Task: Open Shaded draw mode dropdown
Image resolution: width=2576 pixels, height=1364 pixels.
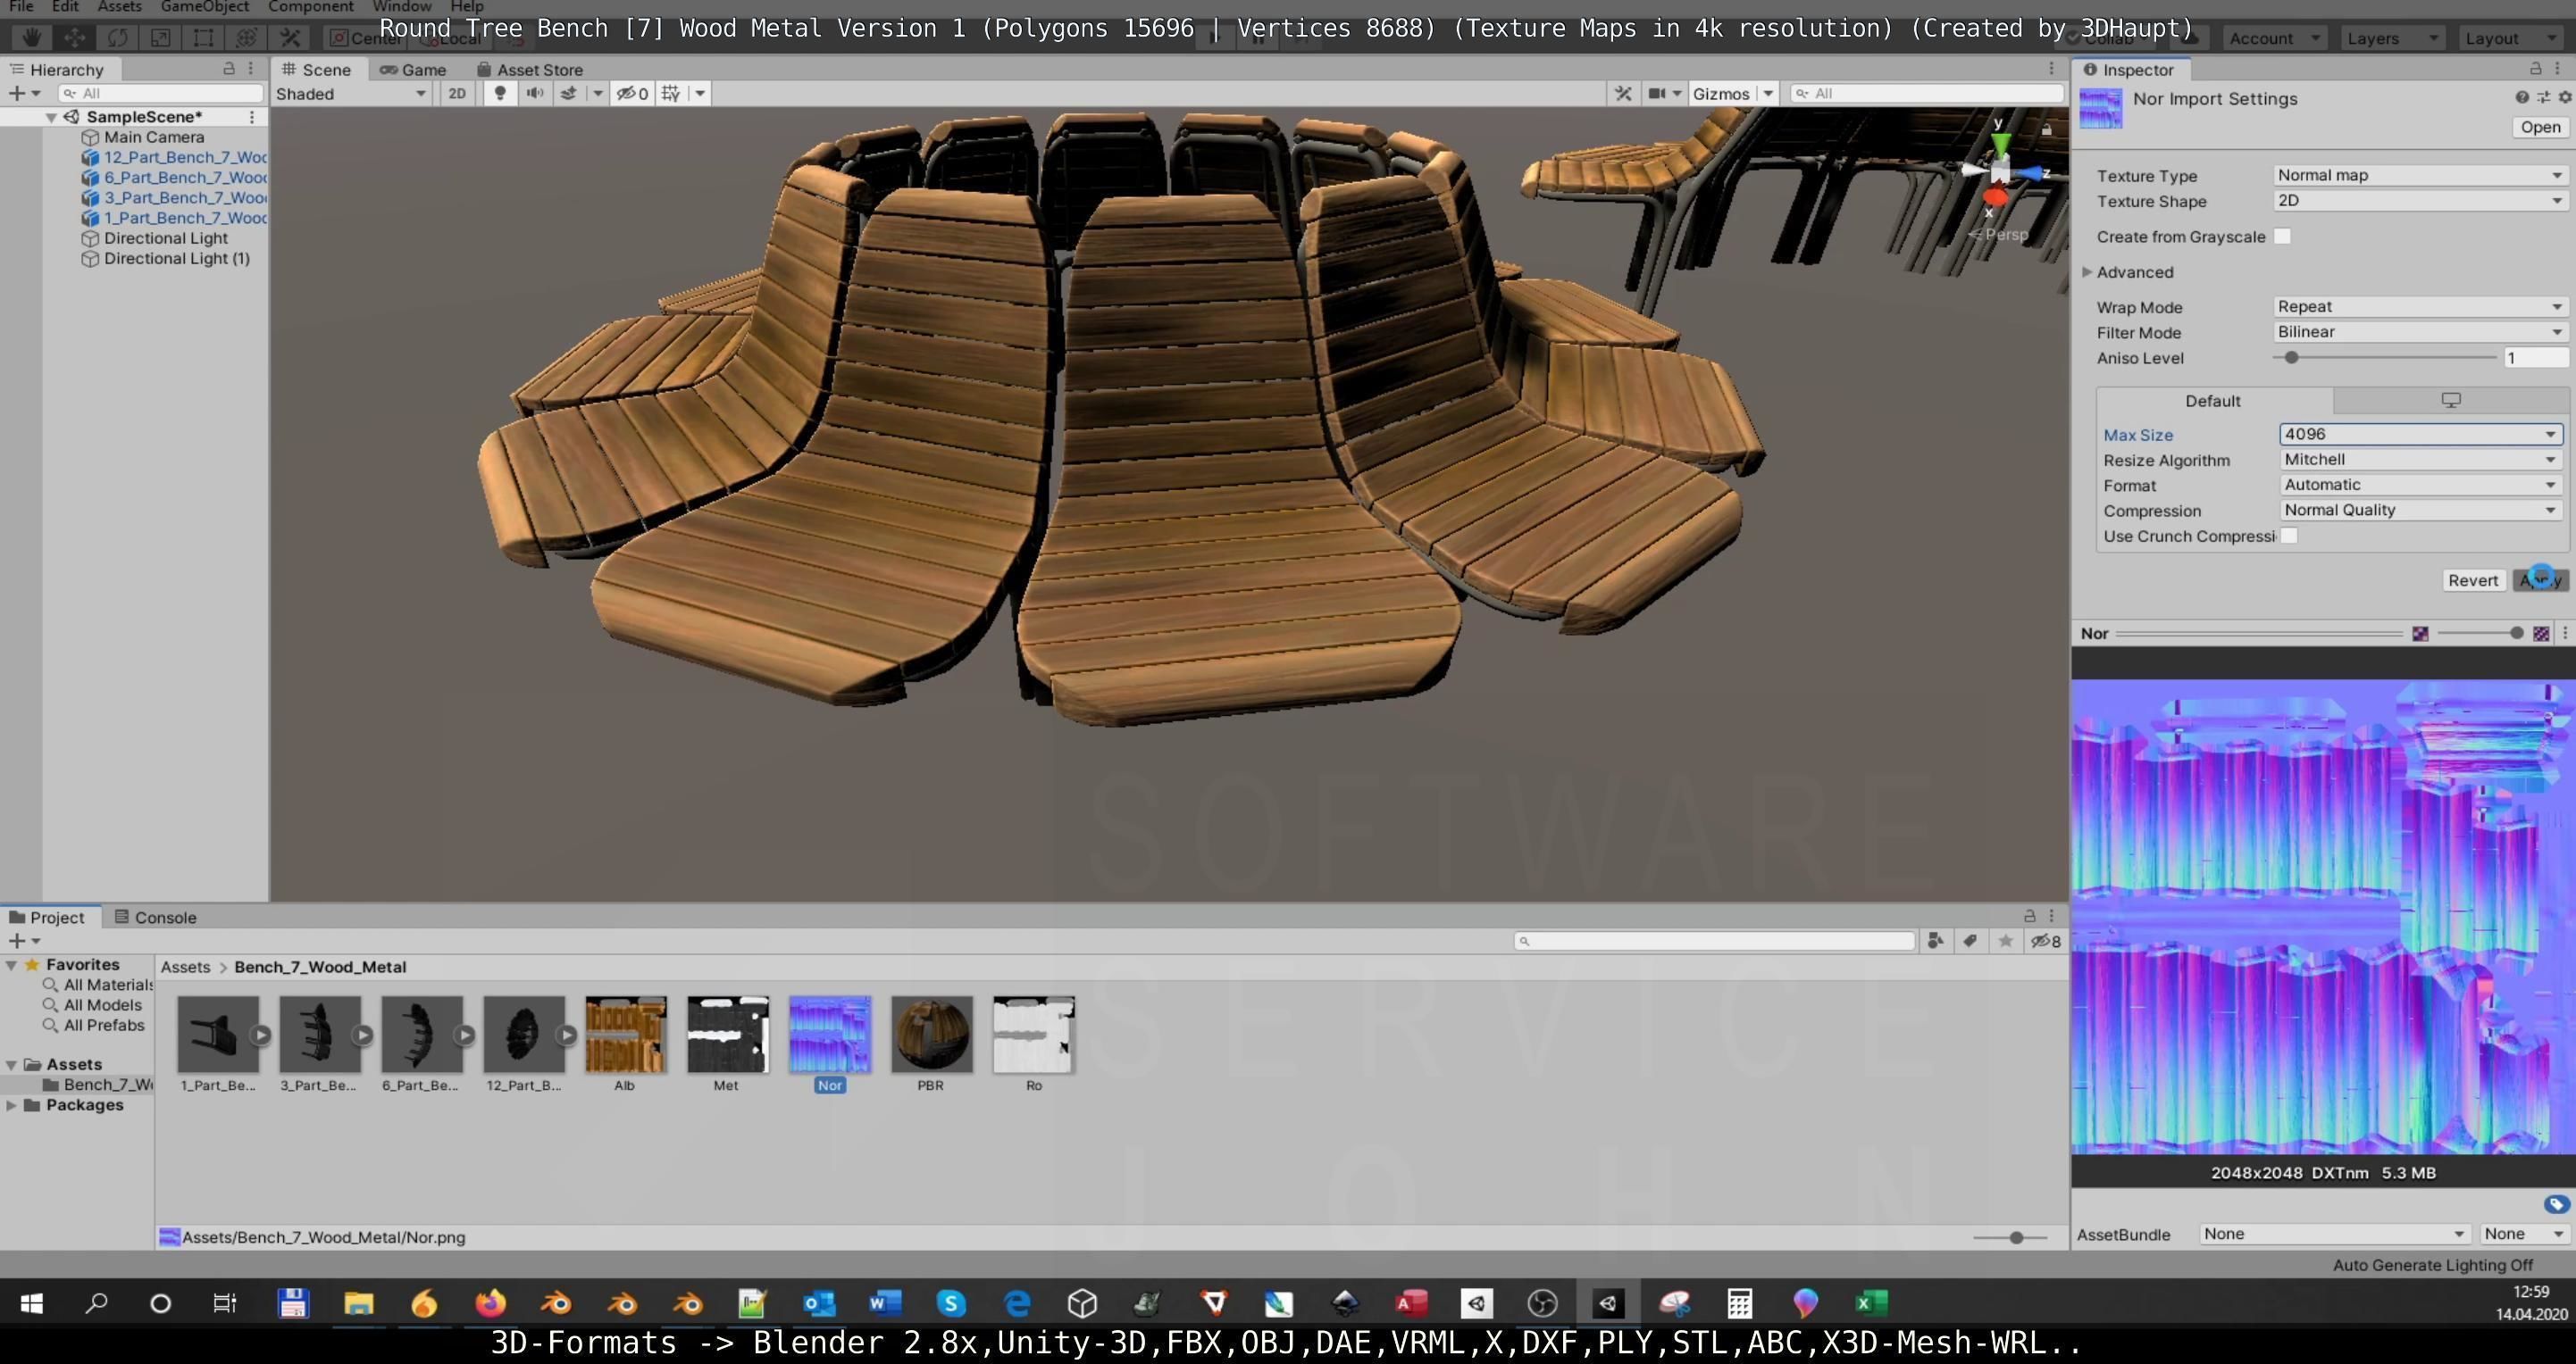Action: [352, 93]
